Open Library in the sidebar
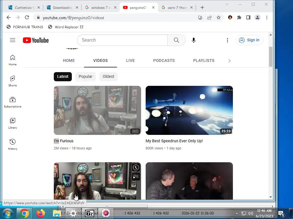293x219 pixels. [x=13, y=123]
